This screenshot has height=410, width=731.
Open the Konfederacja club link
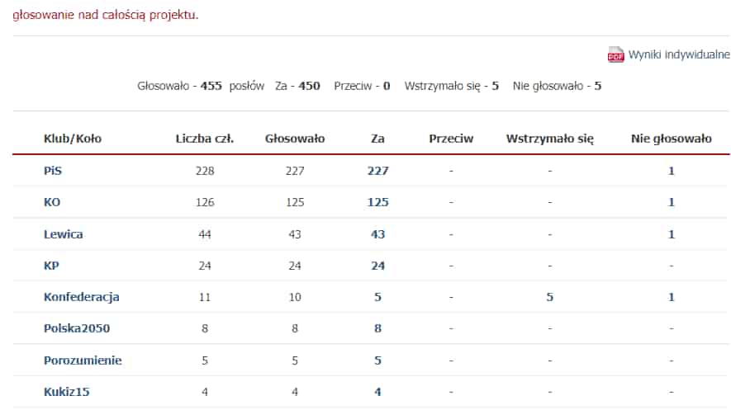[82, 297]
